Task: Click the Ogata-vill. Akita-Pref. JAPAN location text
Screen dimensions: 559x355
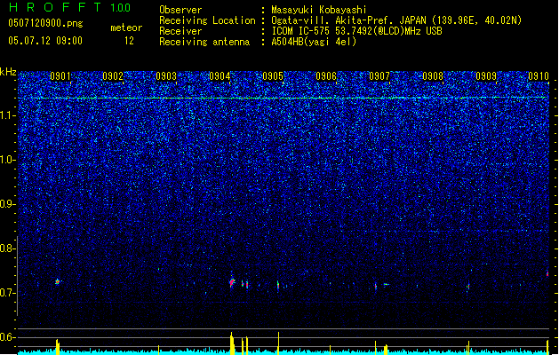Action: (x=396, y=20)
